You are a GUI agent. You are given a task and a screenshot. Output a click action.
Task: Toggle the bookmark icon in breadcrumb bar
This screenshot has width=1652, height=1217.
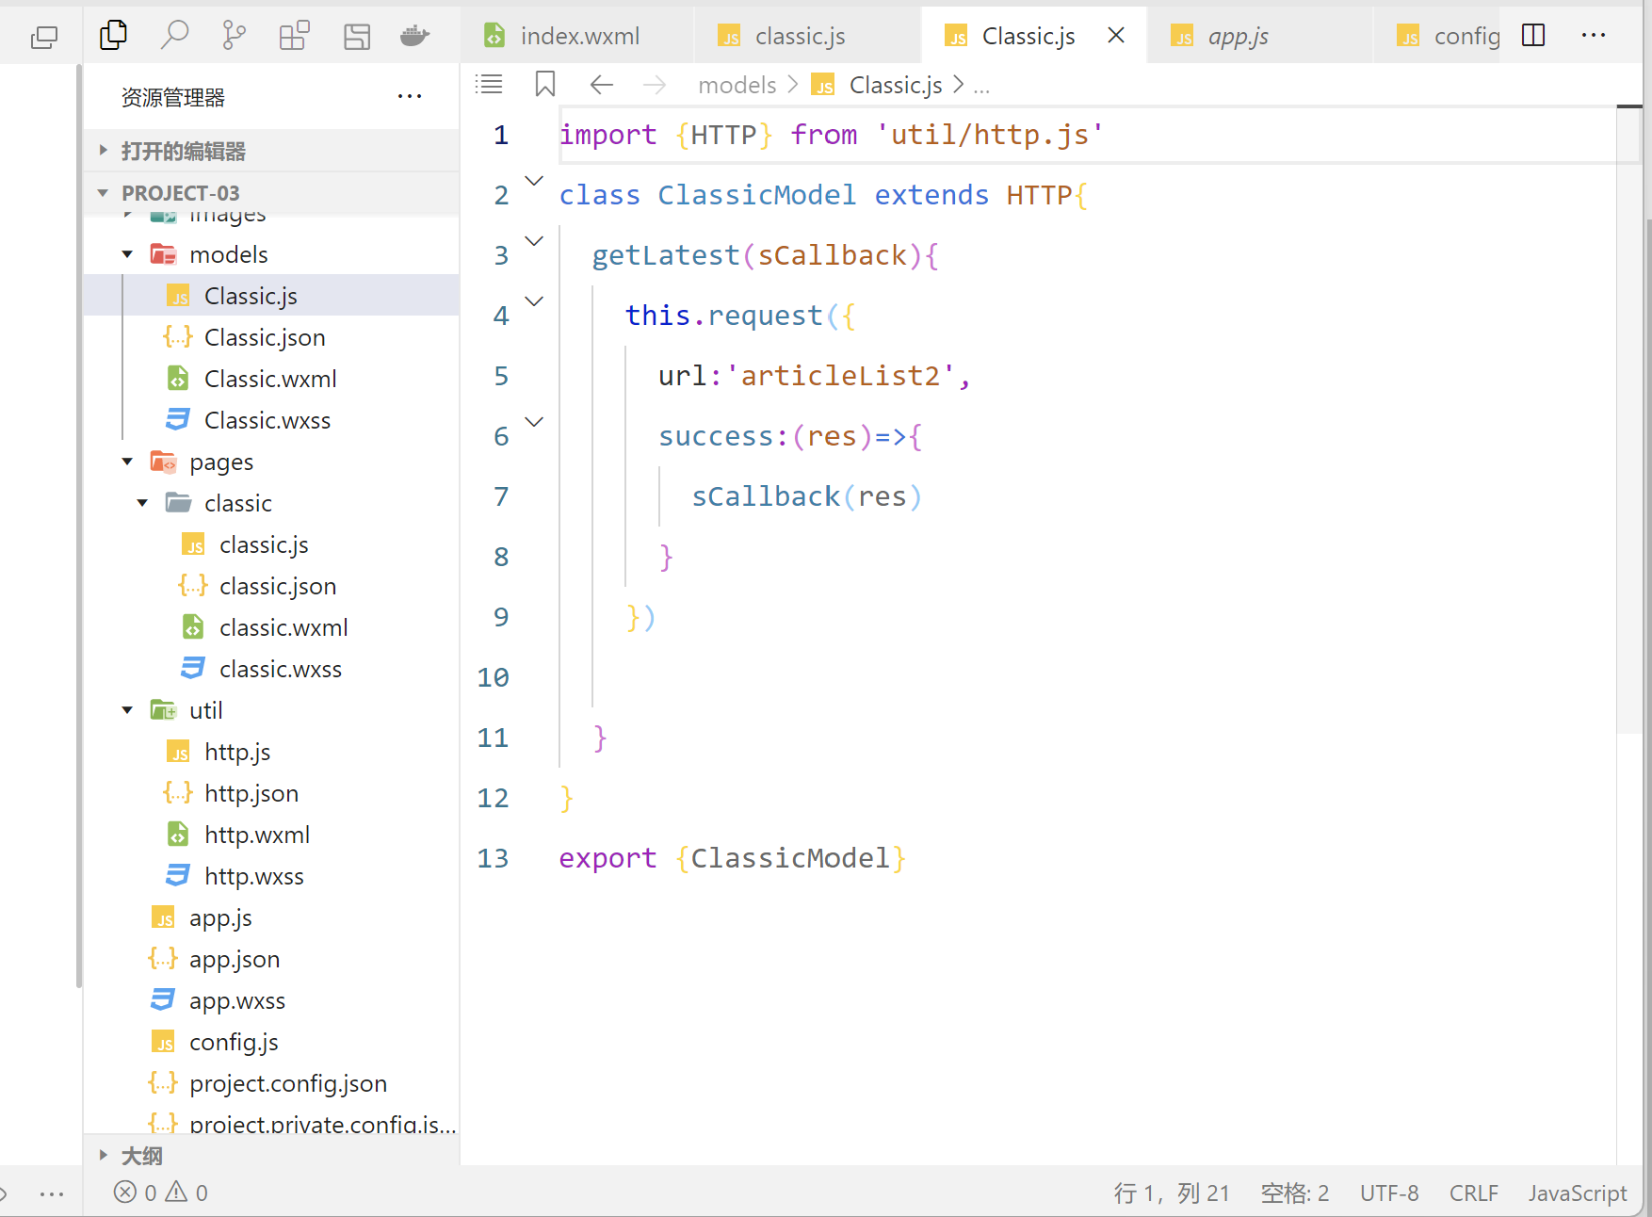click(x=544, y=85)
